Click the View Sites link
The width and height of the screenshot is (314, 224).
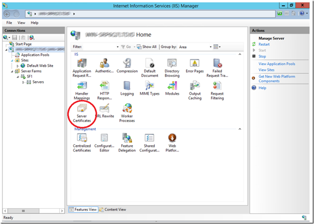266,70
